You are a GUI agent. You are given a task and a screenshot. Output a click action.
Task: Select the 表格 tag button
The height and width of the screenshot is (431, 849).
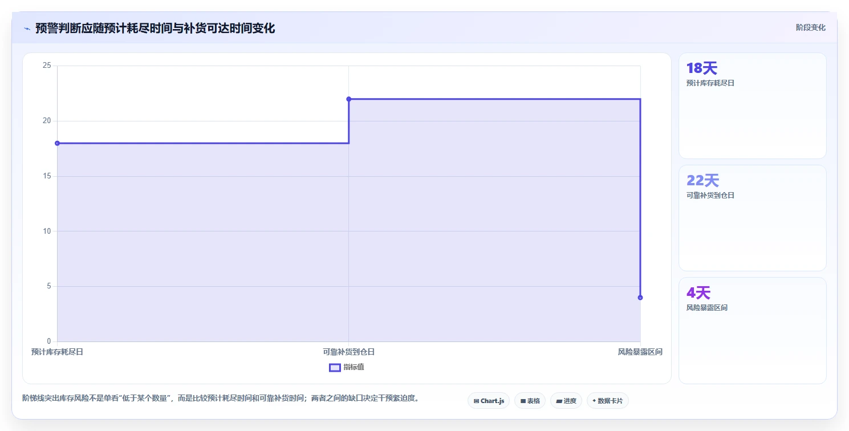pyautogui.click(x=530, y=401)
